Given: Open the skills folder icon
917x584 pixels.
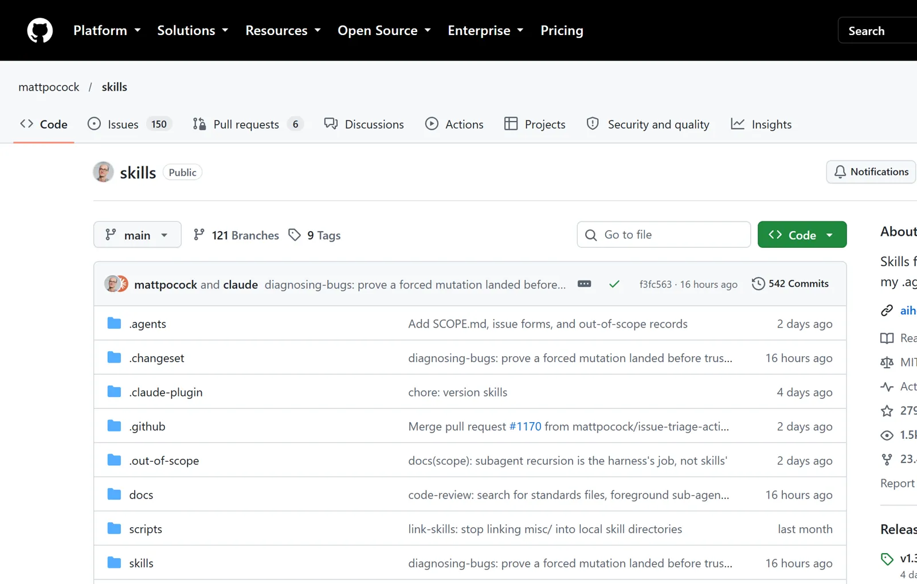Looking at the screenshot, I should click(114, 563).
